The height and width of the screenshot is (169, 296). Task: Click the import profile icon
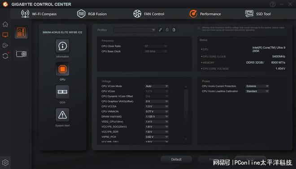click(x=167, y=30)
